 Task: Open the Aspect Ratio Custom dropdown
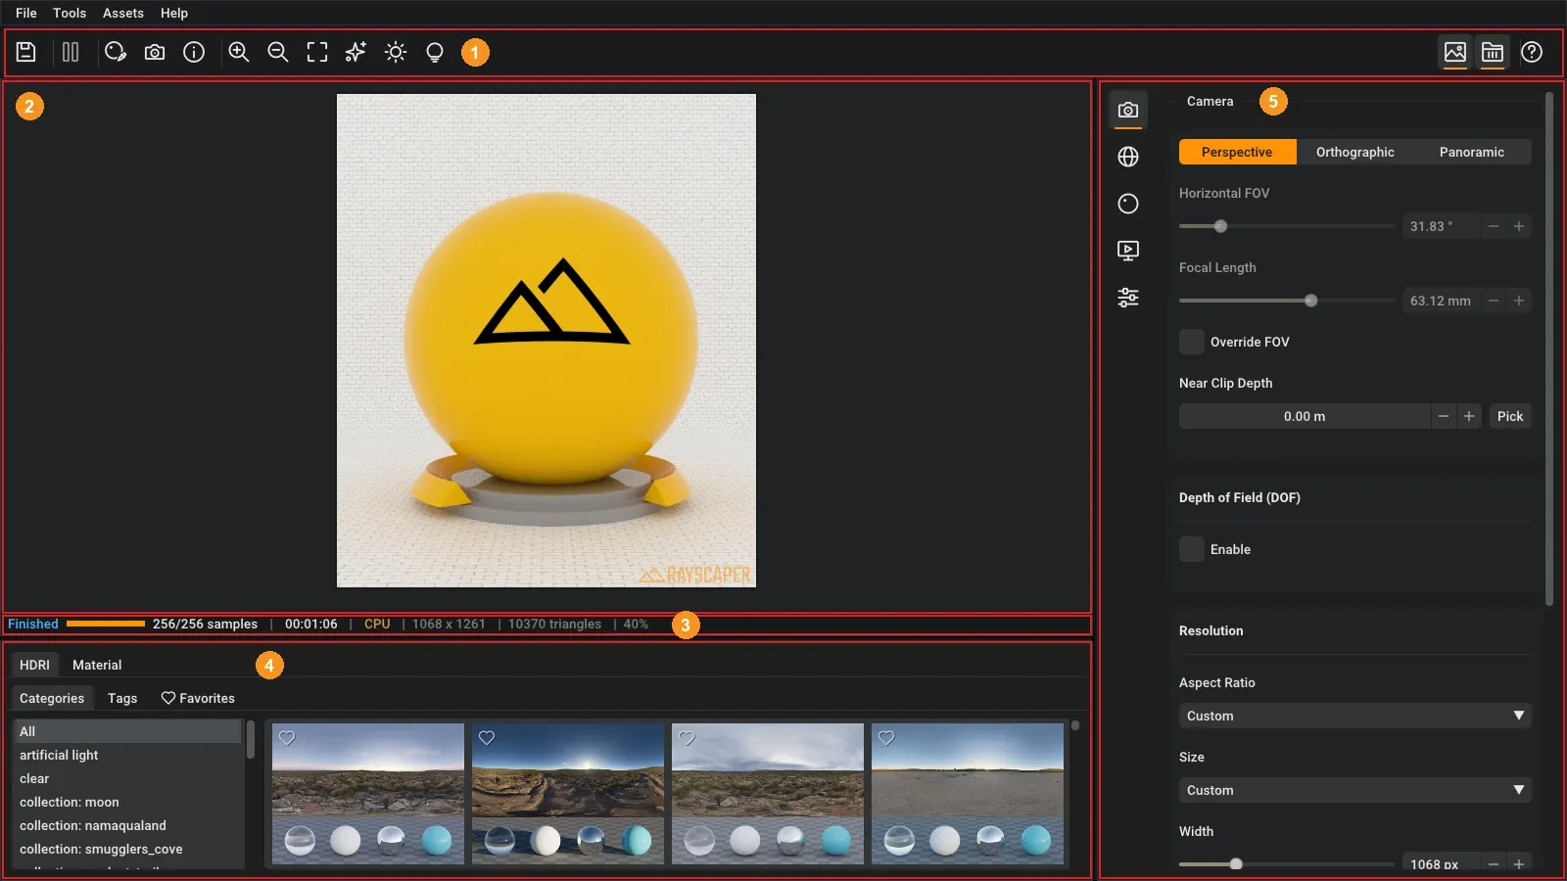tap(1354, 716)
